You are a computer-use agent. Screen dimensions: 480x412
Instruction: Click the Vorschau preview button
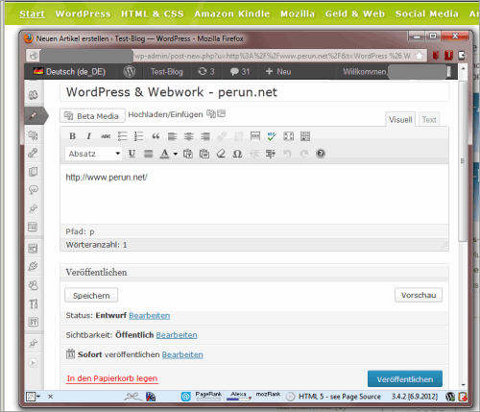[419, 295]
